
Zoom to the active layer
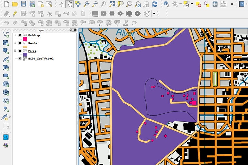click(x=129, y=4)
